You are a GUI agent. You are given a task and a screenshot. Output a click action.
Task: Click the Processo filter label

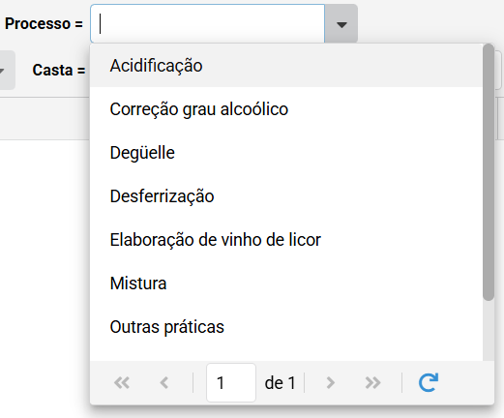pyautogui.click(x=44, y=24)
